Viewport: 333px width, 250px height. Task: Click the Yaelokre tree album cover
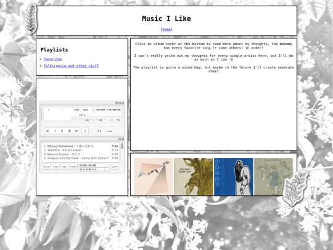click(x=193, y=177)
